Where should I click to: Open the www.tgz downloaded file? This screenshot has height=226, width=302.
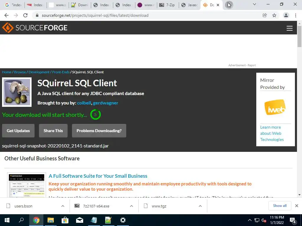click(x=159, y=206)
